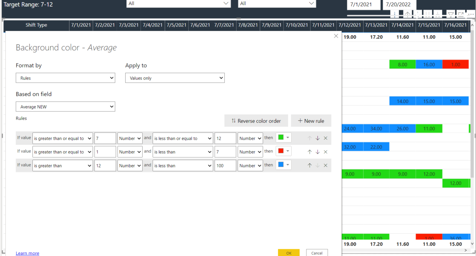Change first rule's 'is greater than or equal to' operator

63,138
